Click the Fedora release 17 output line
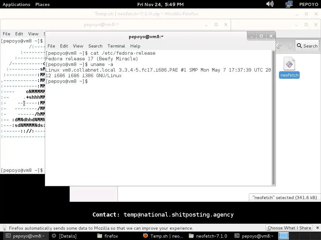 coord(92,59)
